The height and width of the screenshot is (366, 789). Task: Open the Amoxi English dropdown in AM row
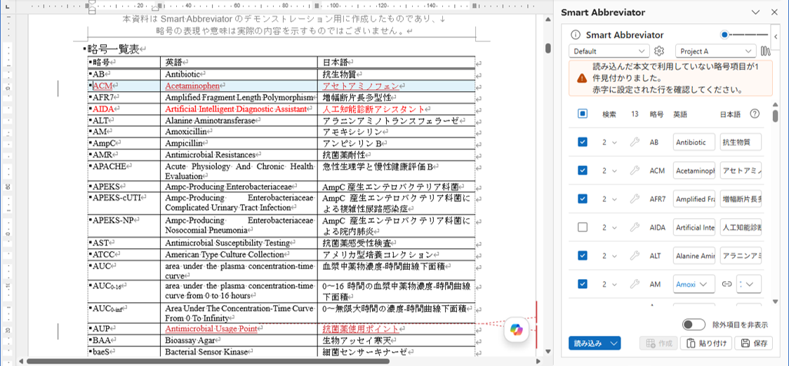[694, 285]
